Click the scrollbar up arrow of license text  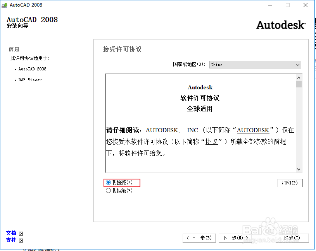point(299,77)
